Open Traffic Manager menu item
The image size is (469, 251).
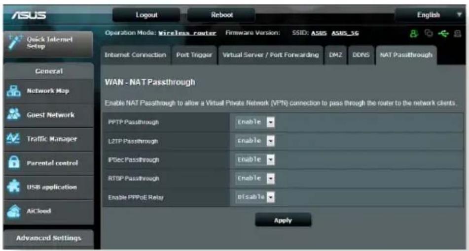[49, 139]
